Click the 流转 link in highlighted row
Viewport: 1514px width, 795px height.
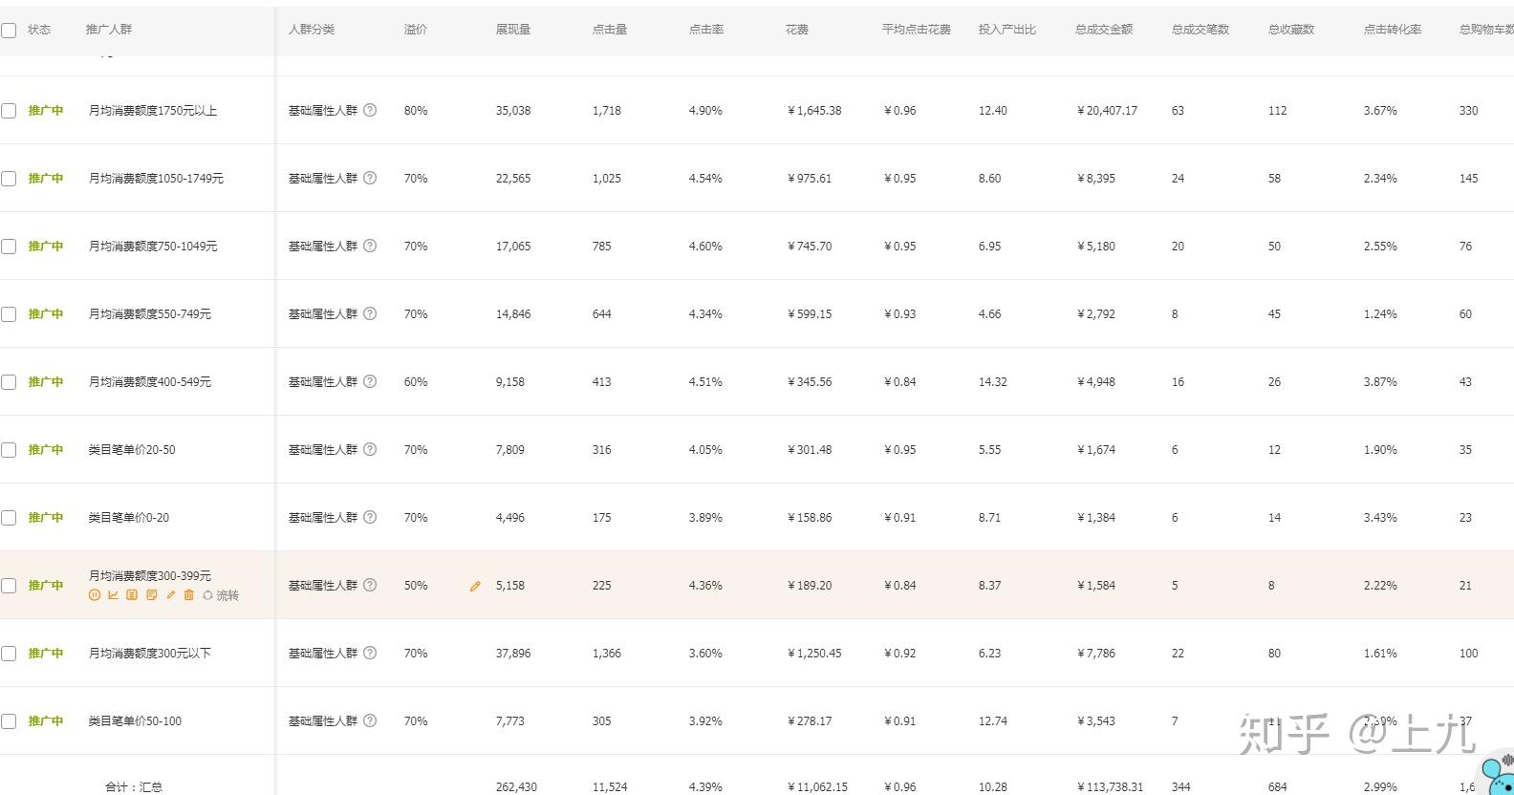(x=227, y=595)
